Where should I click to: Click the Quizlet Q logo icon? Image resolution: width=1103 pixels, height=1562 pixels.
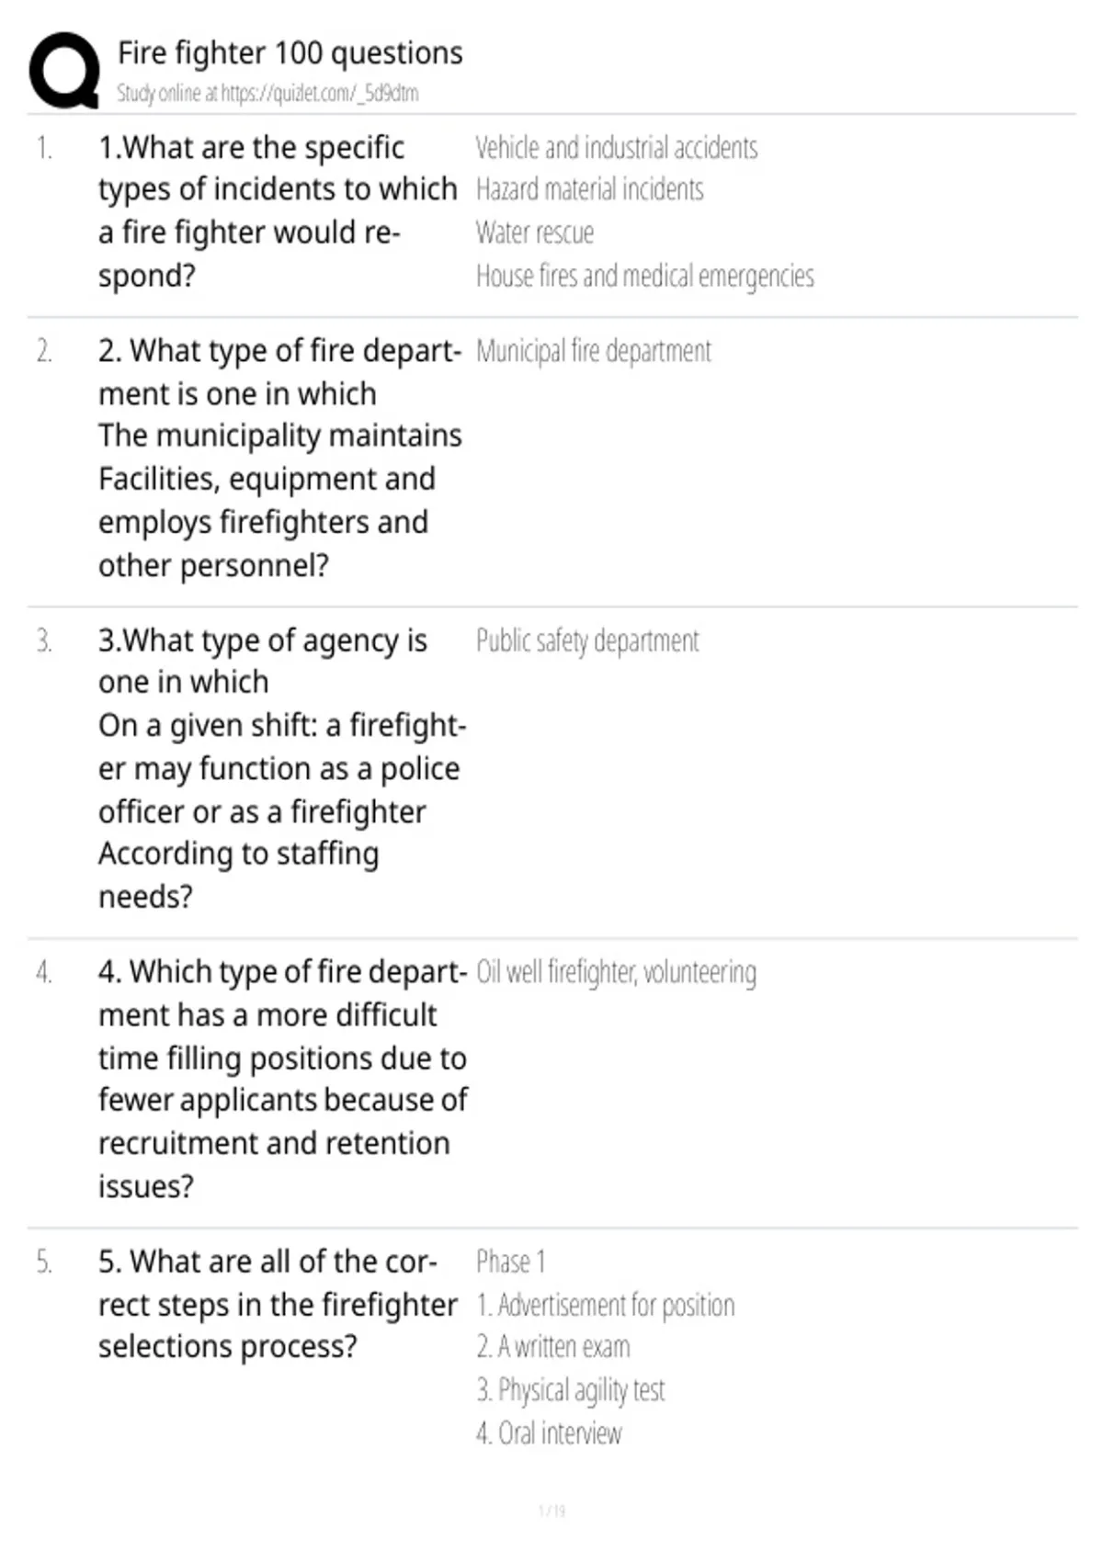64,71
